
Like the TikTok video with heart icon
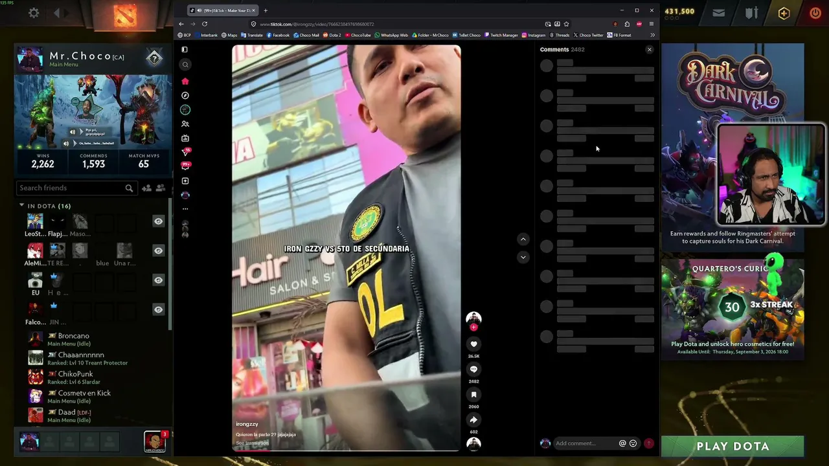473,344
